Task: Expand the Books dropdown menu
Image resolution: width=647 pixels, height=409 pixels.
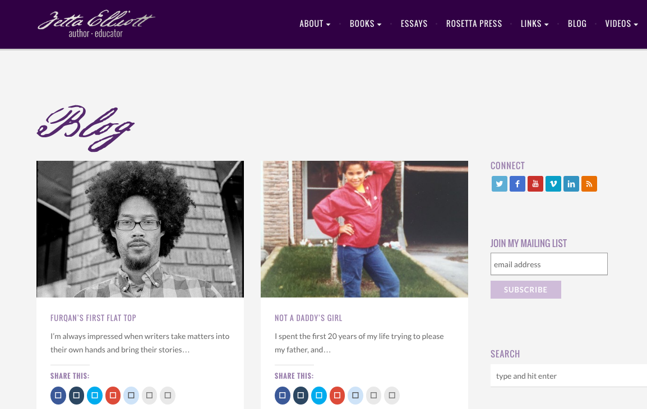Action: point(366,24)
